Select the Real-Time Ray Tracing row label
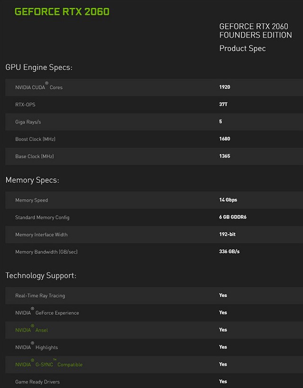This screenshot has height=388, width=303. pos(40,296)
